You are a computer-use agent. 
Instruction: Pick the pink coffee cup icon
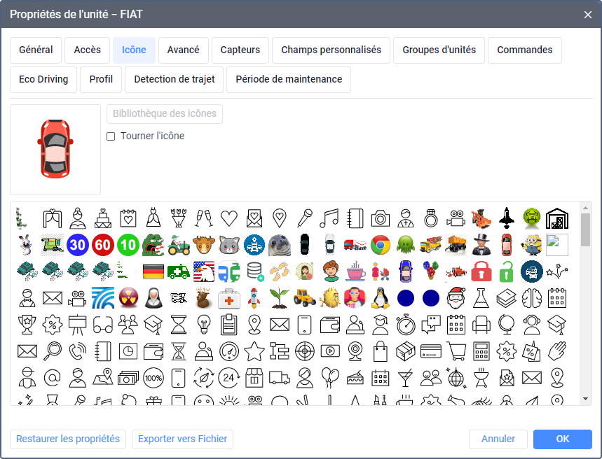355,271
